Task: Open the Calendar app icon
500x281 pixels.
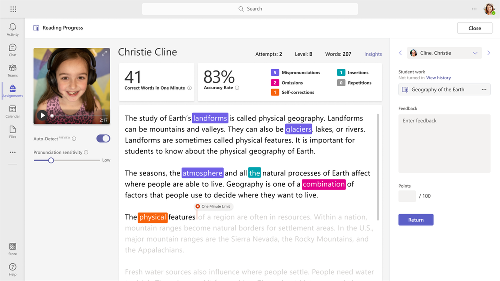Action: [x=13, y=109]
